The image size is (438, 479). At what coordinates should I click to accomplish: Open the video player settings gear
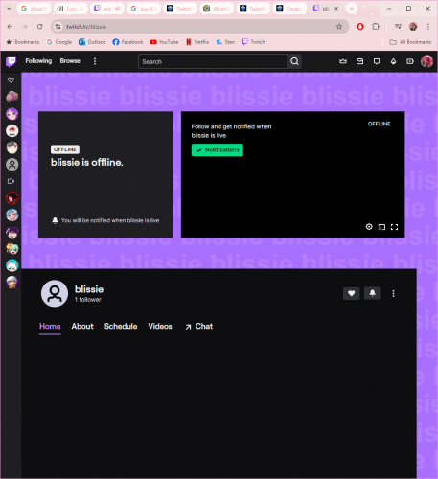[369, 227]
